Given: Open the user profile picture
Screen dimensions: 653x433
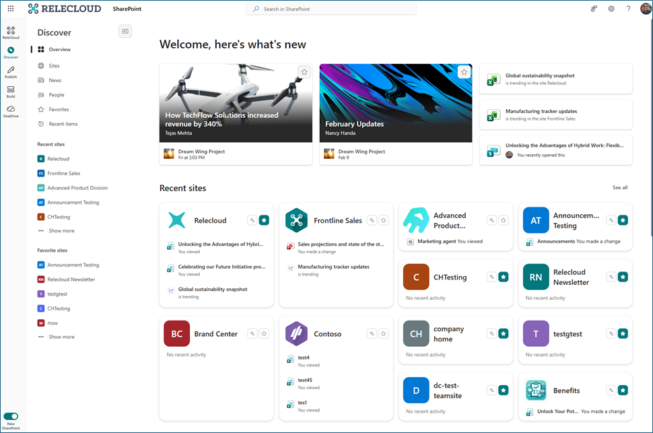Looking at the screenshot, I should pos(644,9).
